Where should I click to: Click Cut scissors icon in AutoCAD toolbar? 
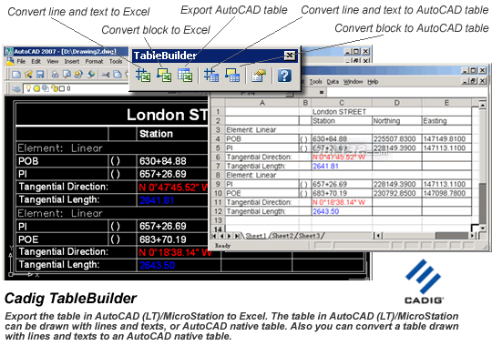106,75
